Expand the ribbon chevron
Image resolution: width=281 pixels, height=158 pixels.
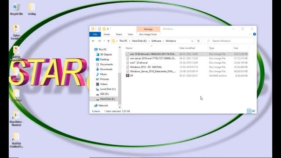(250, 34)
